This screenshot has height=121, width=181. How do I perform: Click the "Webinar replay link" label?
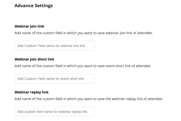[31, 92]
